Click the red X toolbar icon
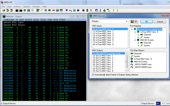 tap(91, 10)
